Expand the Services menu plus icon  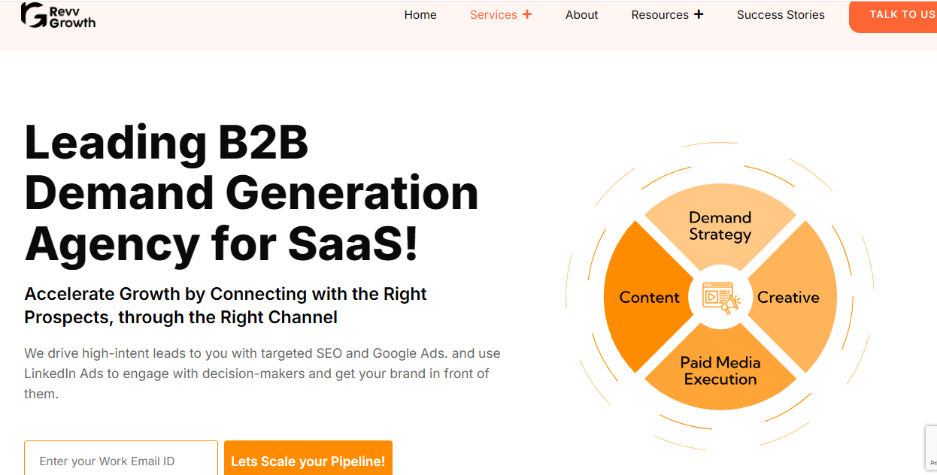(527, 14)
